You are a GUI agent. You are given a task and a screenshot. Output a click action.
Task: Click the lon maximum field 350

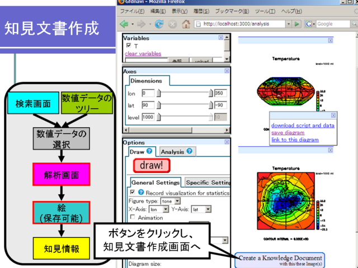[220, 93]
